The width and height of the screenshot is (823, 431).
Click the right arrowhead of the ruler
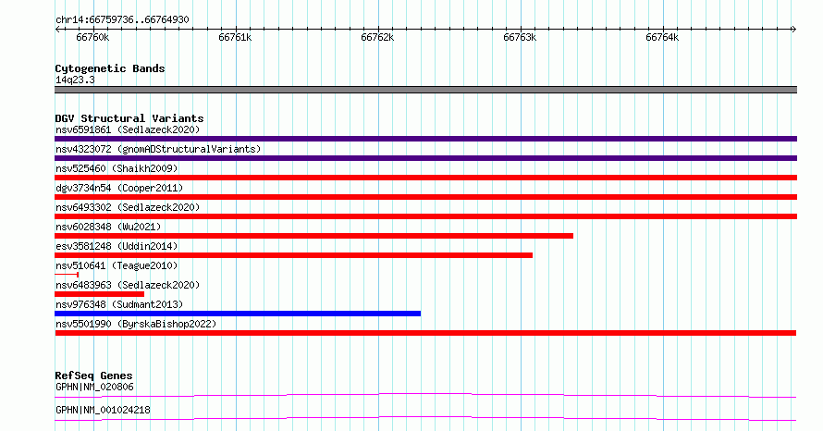click(794, 30)
